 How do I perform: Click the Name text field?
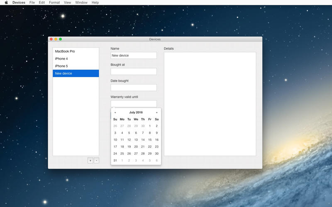[x=134, y=55]
